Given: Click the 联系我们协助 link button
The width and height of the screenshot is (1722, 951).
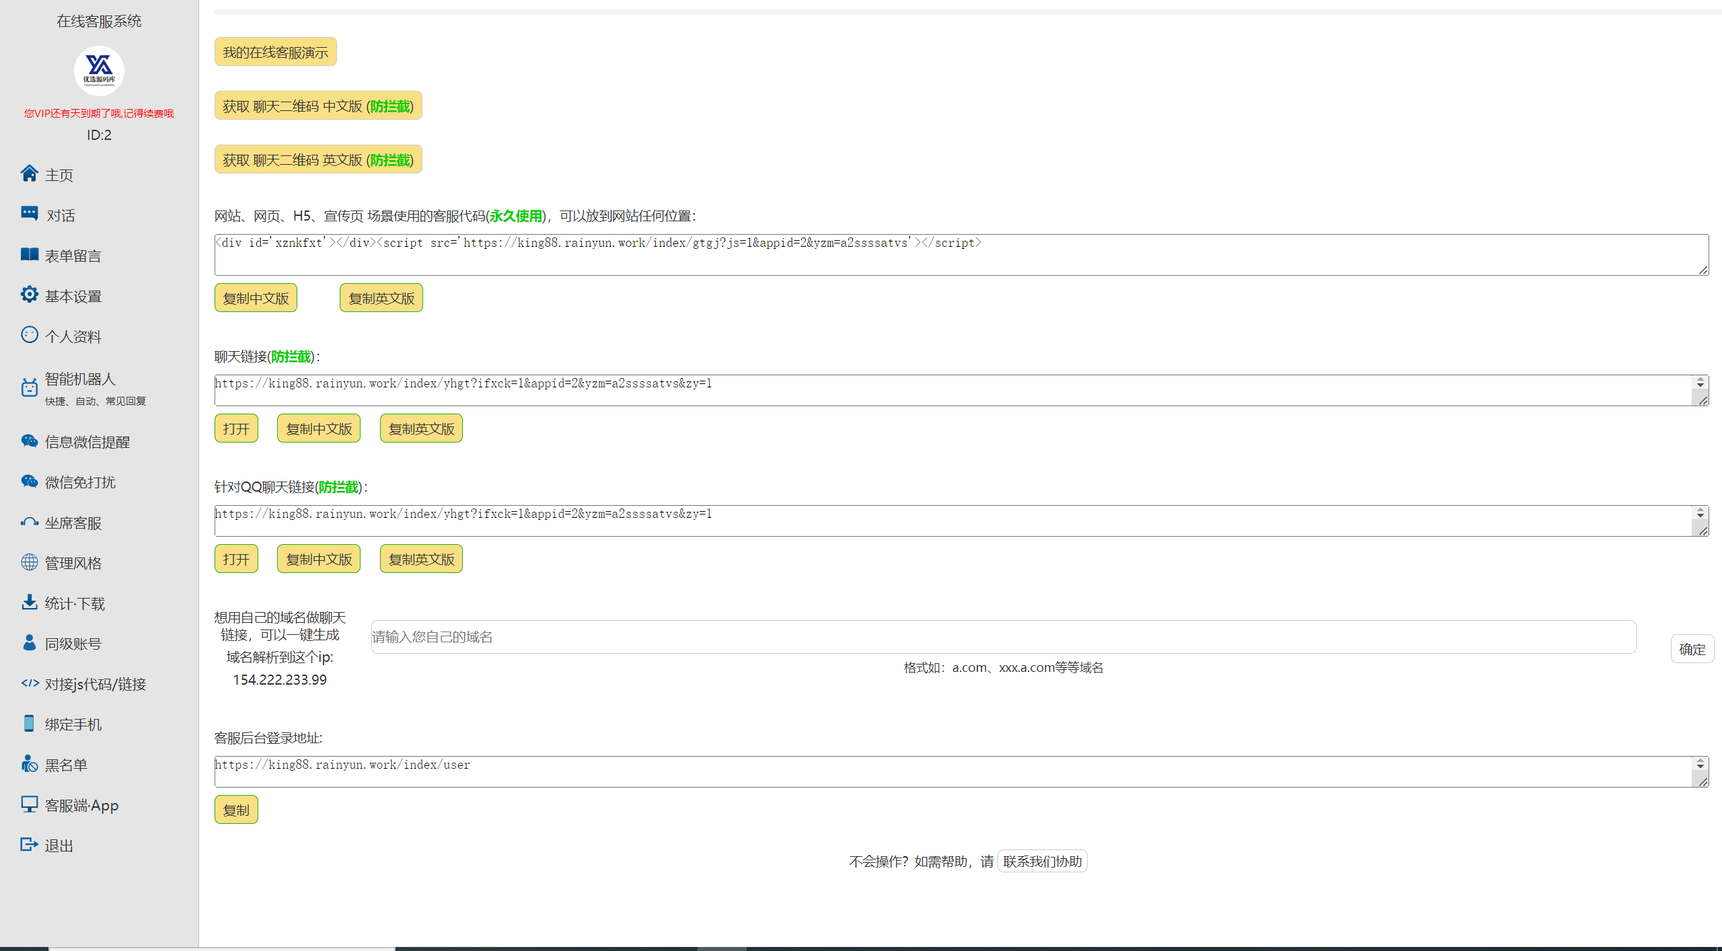Looking at the screenshot, I should click(1043, 861).
